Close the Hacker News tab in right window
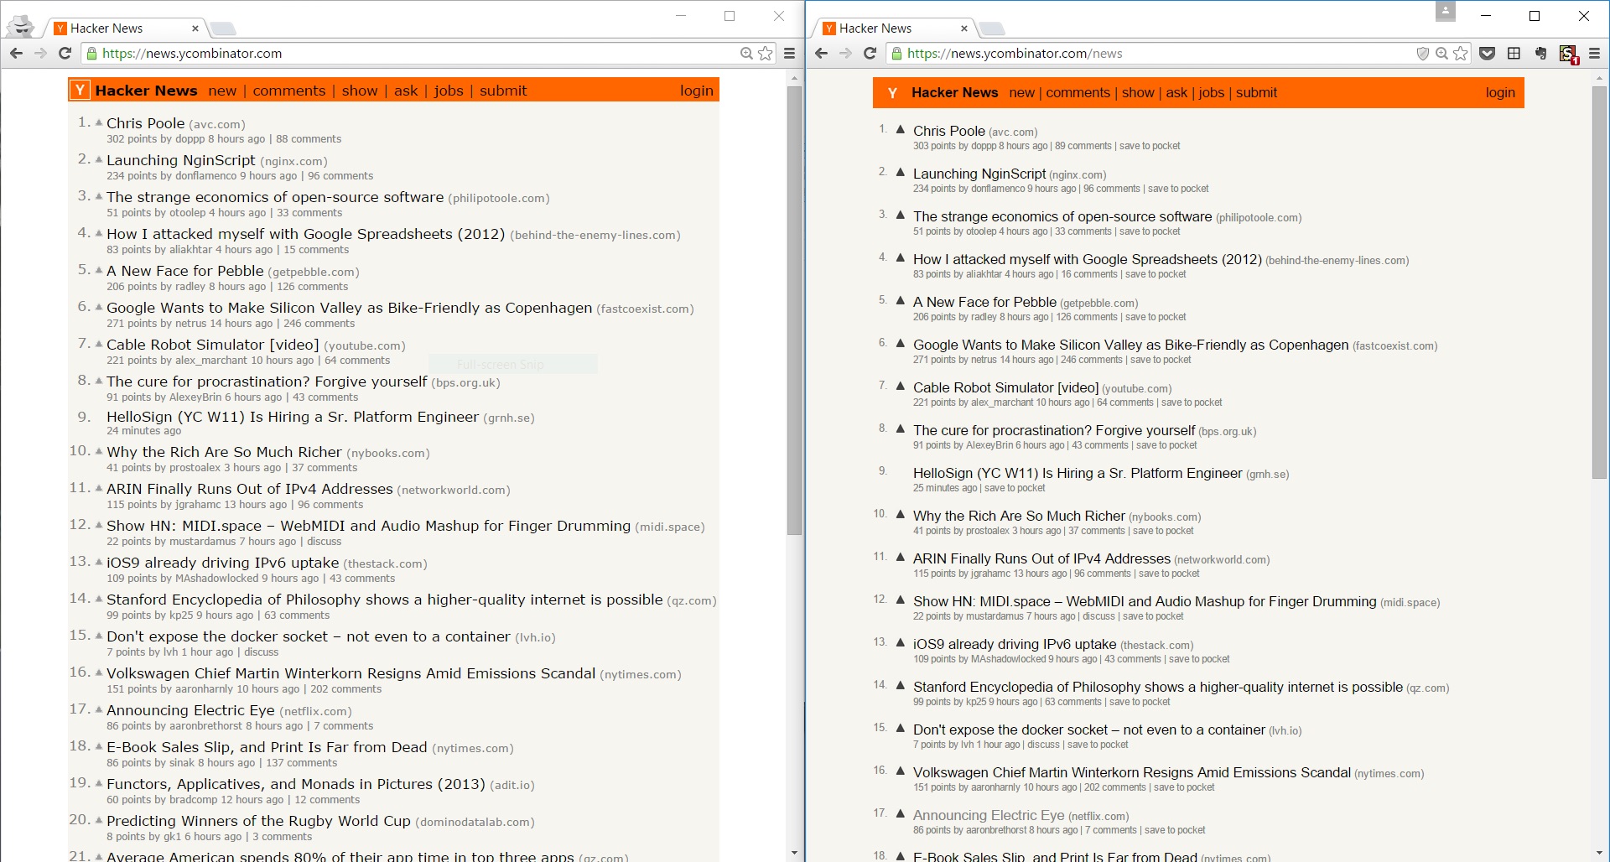The image size is (1610, 862). (963, 28)
